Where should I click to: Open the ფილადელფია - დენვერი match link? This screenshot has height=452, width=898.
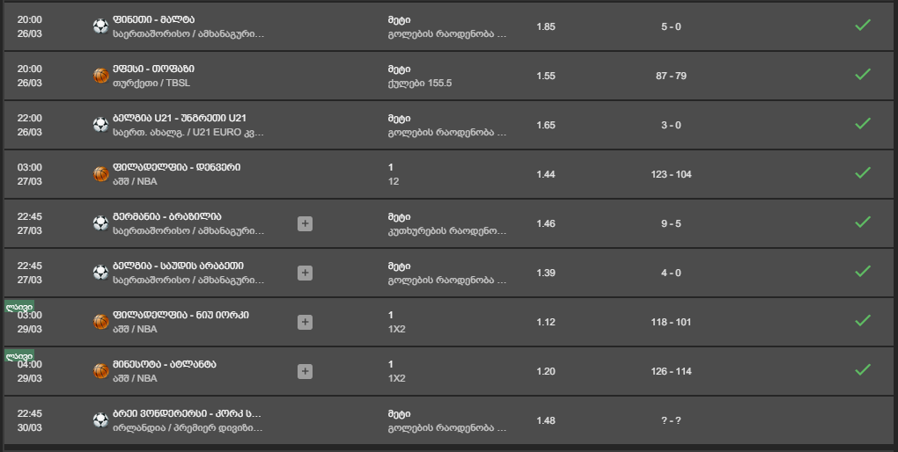point(176,167)
